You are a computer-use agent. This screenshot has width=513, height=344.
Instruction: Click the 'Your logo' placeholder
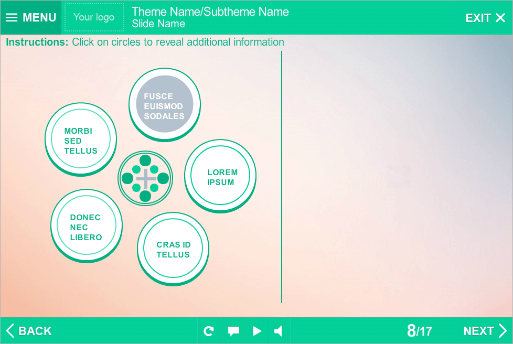tap(94, 17)
